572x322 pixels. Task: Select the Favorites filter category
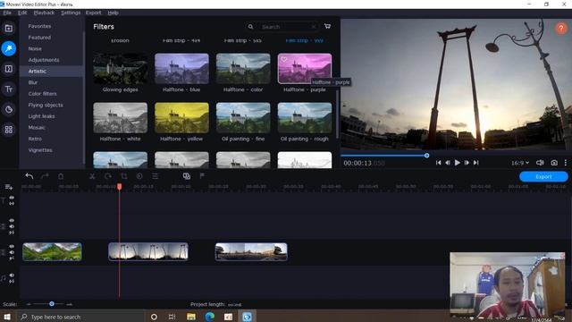tap(39, 26)
